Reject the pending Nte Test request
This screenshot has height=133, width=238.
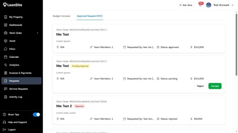coord(200,86)
